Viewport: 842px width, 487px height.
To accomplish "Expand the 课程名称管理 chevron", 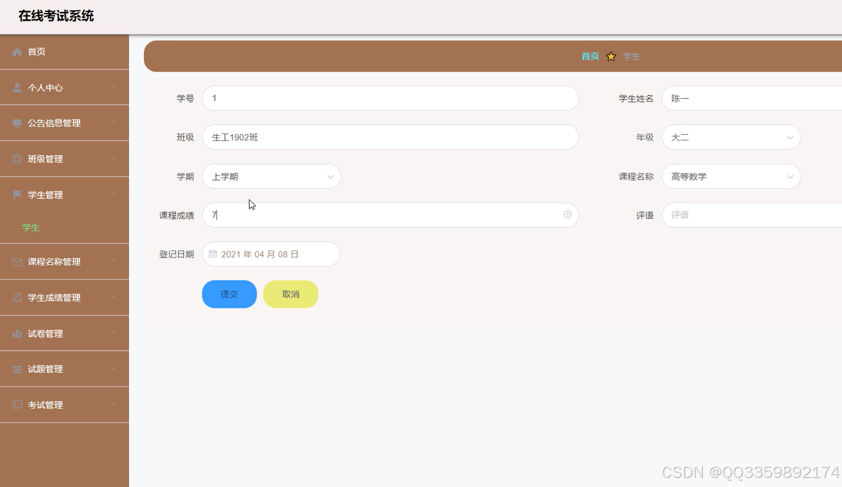I will coord(114,261).
